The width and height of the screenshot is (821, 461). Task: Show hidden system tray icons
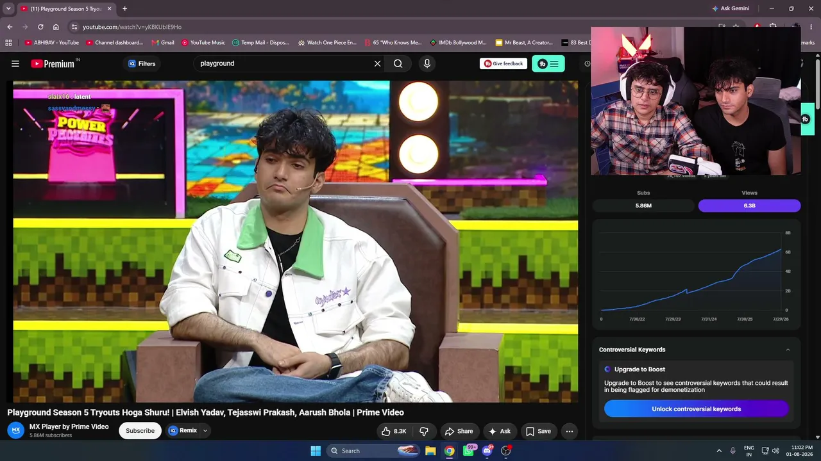point(719,451)
